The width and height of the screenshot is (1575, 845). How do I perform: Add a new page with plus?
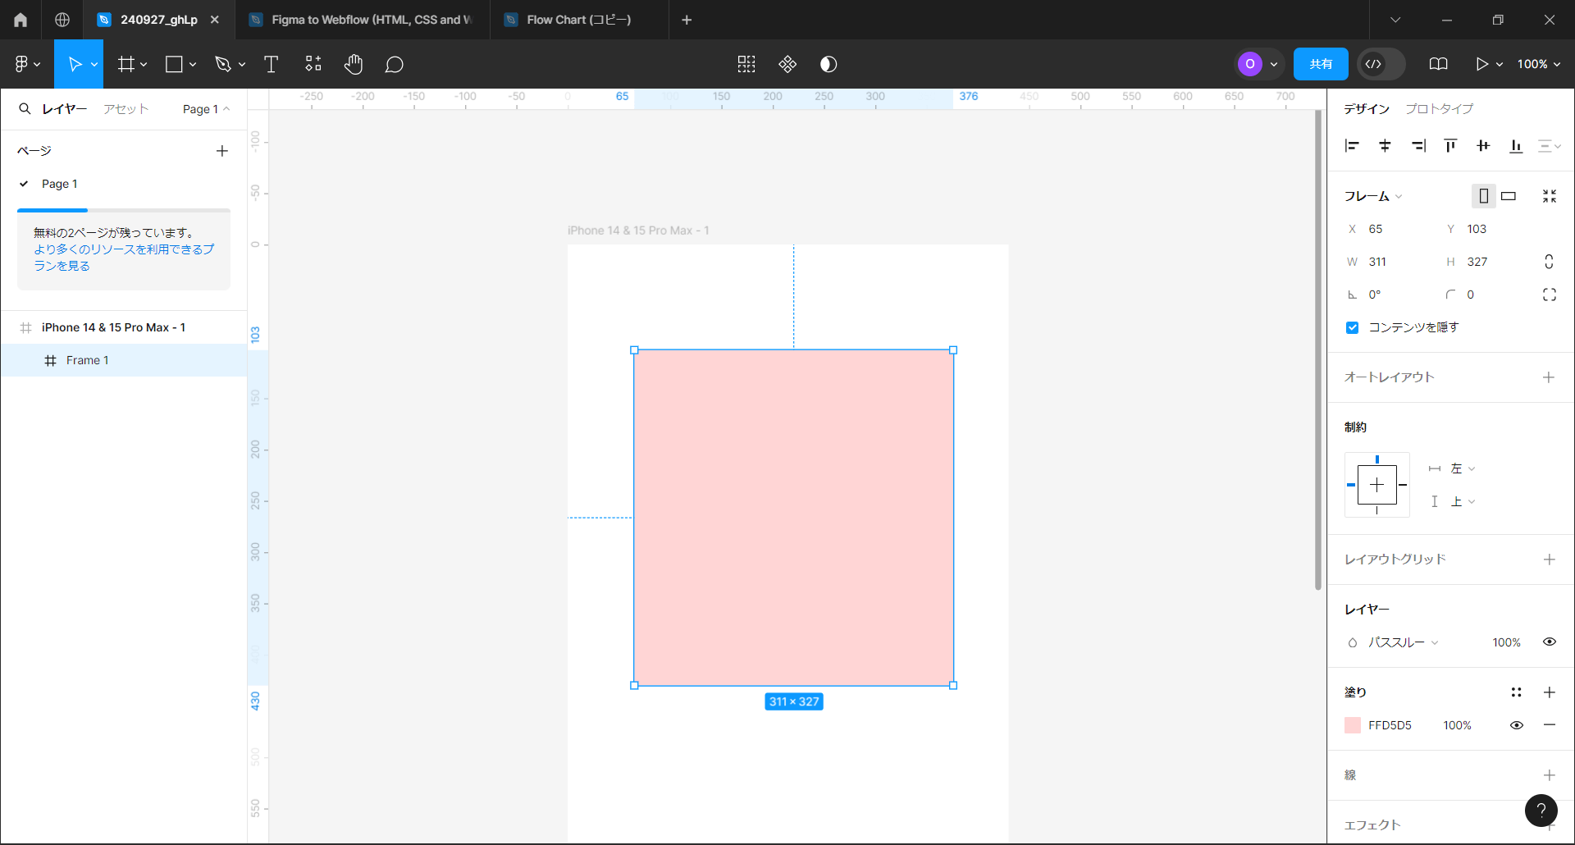click(222, 151)
